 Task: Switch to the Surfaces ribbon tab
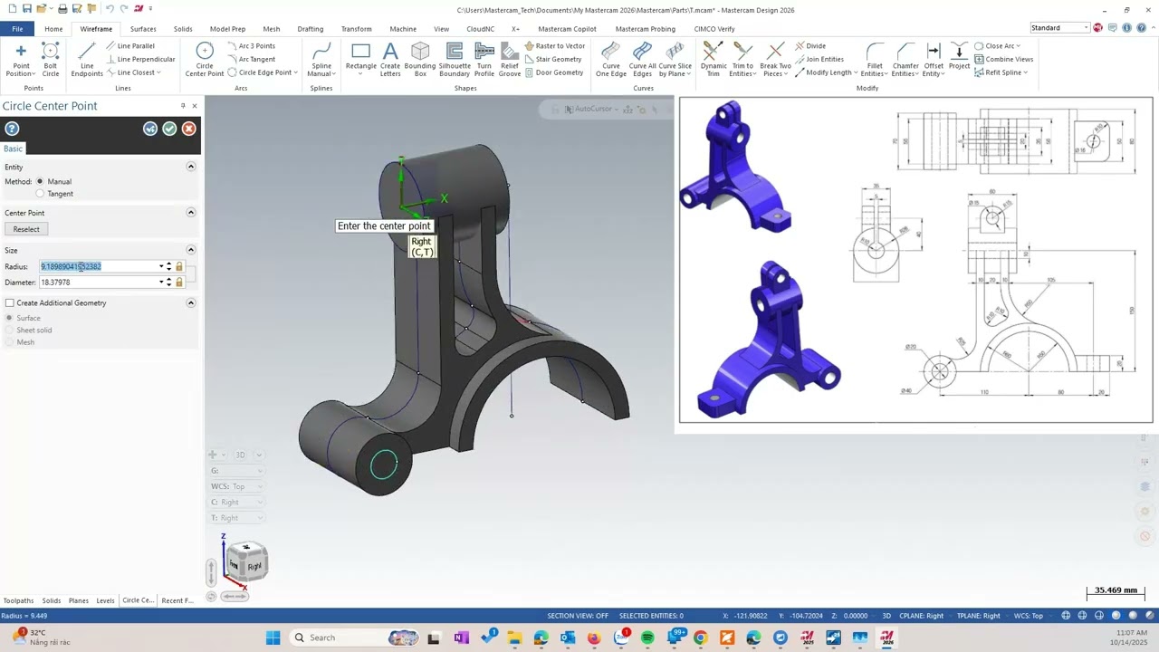143,29
